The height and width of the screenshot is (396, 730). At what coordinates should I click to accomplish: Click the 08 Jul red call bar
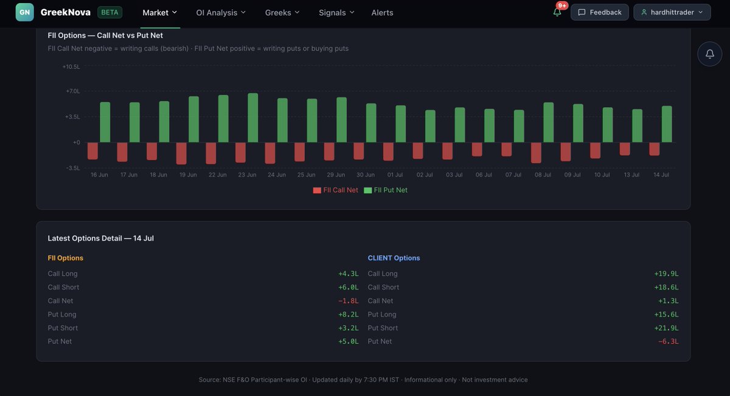(x=536, y=153)
